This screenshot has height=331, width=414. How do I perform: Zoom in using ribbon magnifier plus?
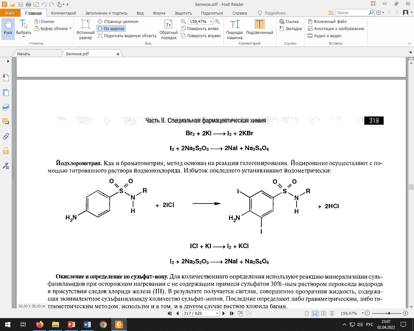click(217, 22)
